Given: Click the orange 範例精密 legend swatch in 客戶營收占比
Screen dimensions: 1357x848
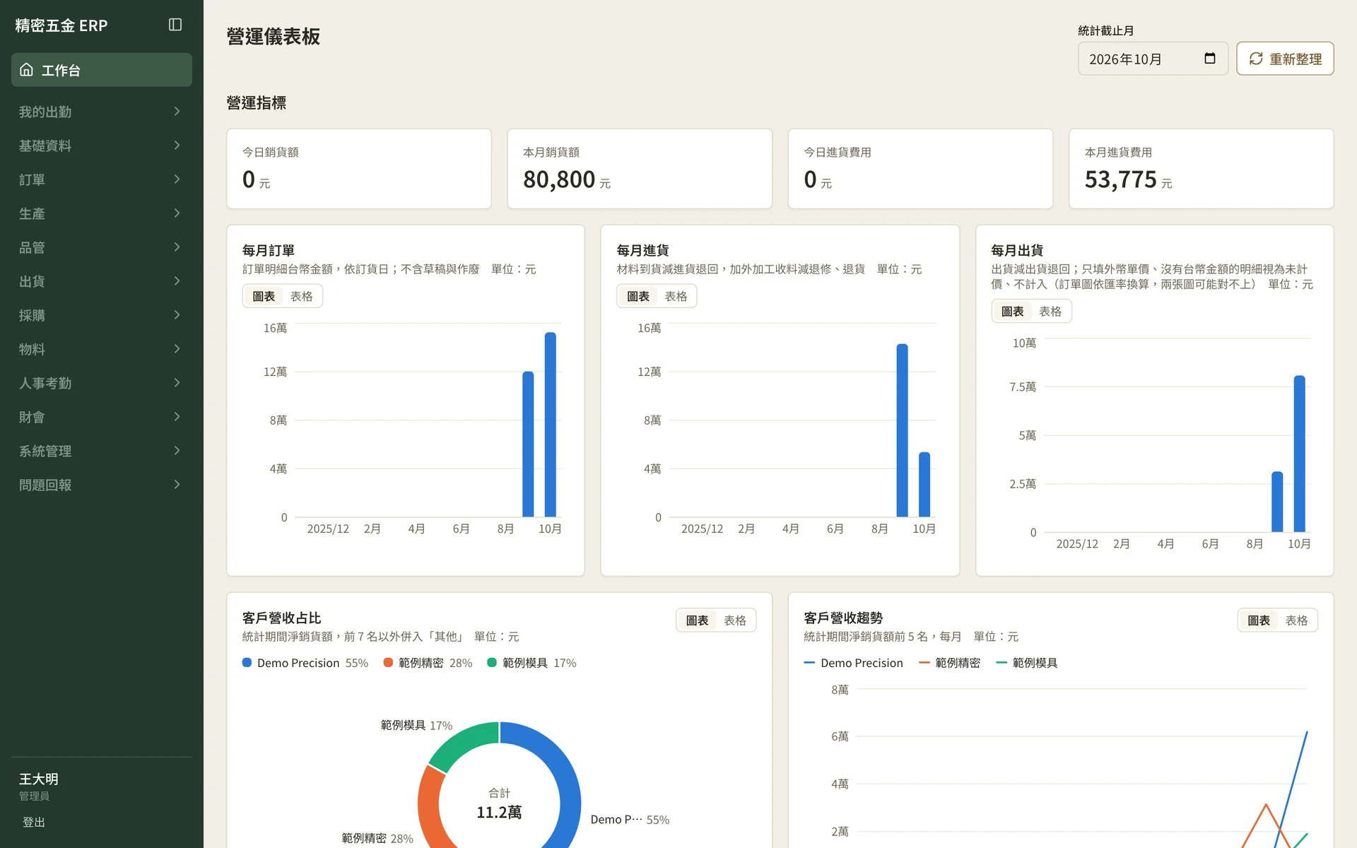Looking at the screenshot, I should (388, 663).
